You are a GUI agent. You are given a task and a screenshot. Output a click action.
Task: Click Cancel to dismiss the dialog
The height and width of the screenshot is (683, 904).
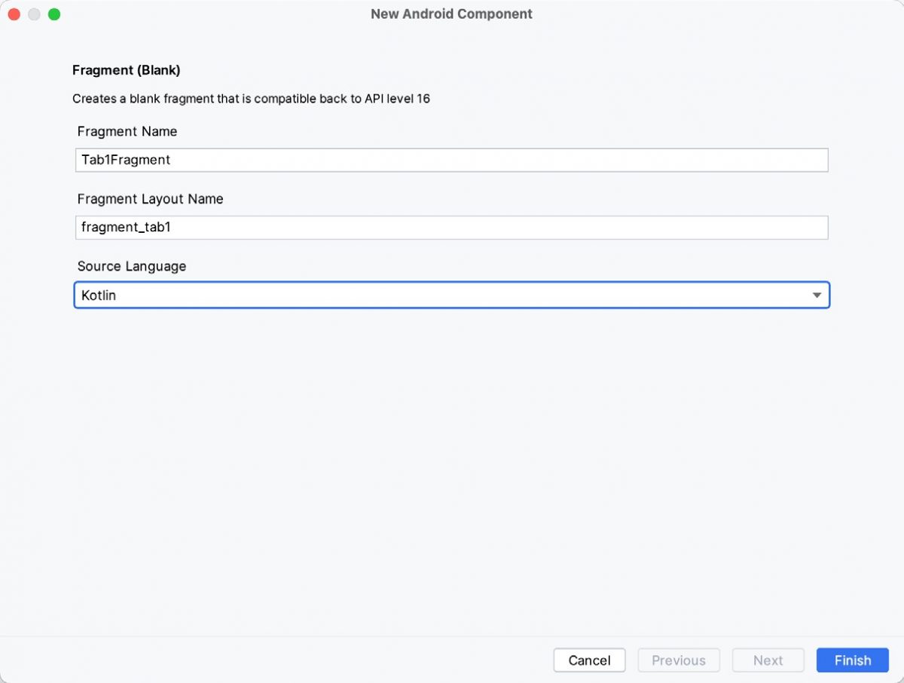[x=589, y=660]
